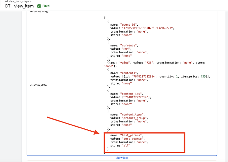The image size is (228, 162).
Task: Click the "test_sourse" value
Action: pyautogui.click(x=133, y=139)
